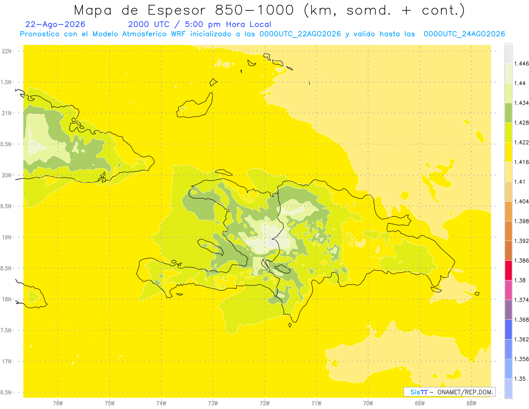Click the legend value '1.428'
Image resolution: width=529 pixels, height=409 pixels.
[x=522, y=123]
